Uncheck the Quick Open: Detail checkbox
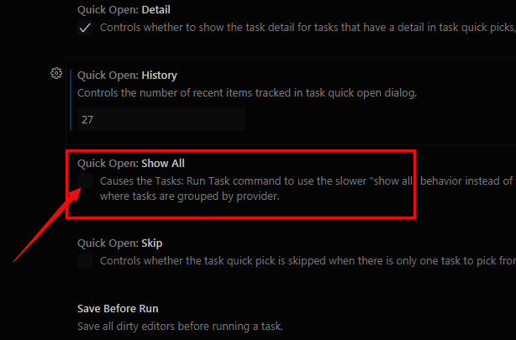Image resolution: width=516 pixels, height=340 pixels. click(85, 28)
